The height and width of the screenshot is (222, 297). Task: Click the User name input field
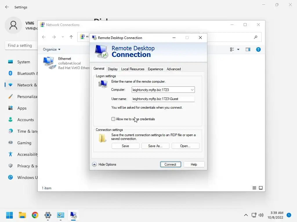tap(163, 99)
